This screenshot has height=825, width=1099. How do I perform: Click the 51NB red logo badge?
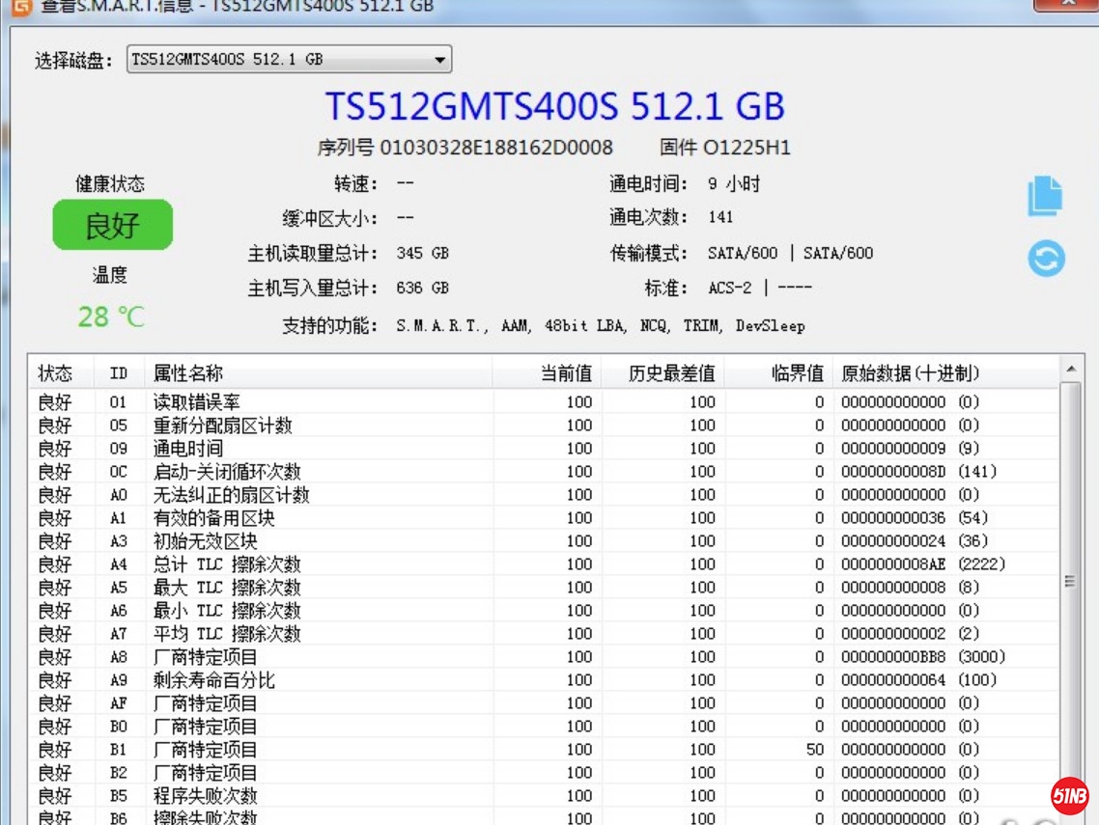1069,795
